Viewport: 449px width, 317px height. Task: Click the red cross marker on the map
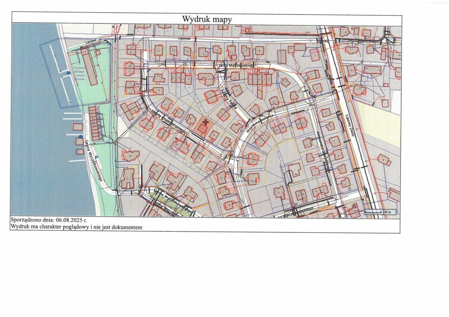[x=205, y=122]
